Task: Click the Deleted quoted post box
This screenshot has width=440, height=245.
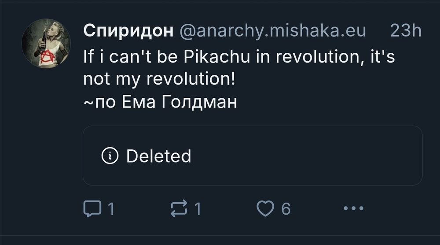Action: pyautogui.click(x=253, y=156)
